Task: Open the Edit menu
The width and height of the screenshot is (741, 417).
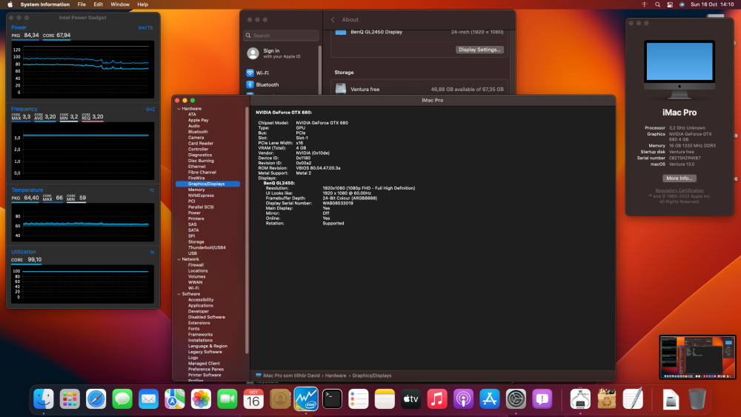Action: [99, 4]
